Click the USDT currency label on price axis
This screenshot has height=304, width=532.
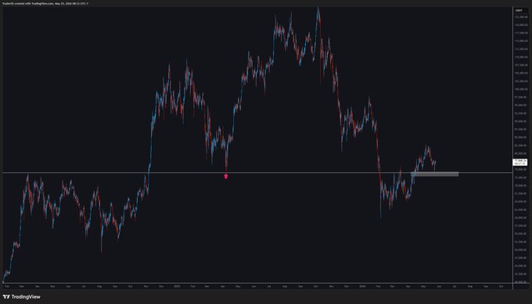coord(519,10)
